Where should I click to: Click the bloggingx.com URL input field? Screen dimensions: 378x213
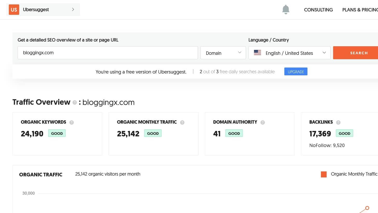coord(108,53)
